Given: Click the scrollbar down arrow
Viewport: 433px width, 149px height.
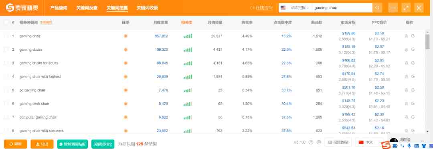Looking at the screenshot, I should coord(427,132).
